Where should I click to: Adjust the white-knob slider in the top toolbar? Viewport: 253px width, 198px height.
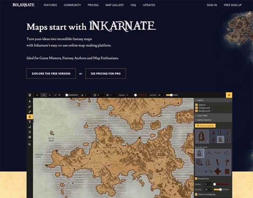coord(72,95)
